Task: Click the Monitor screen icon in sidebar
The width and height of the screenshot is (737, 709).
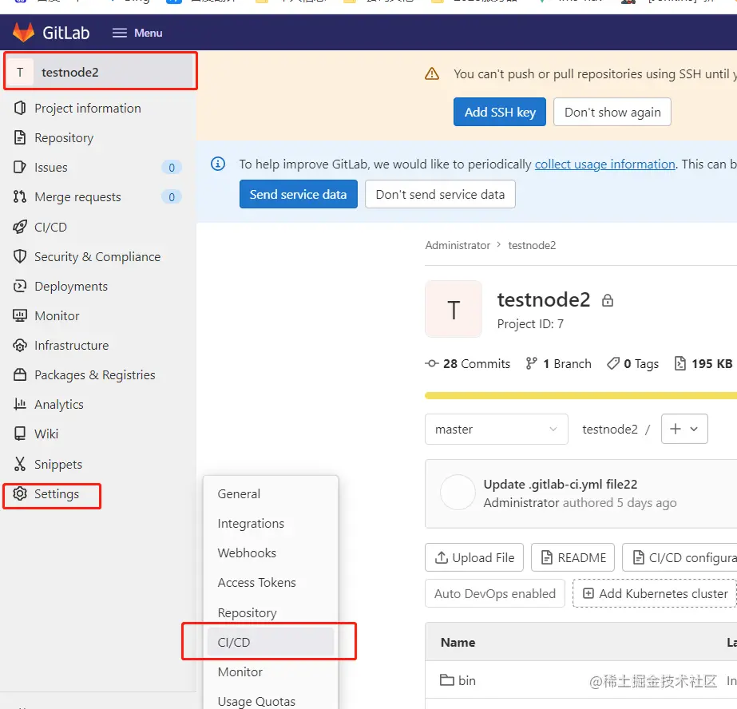Action: 20,315
